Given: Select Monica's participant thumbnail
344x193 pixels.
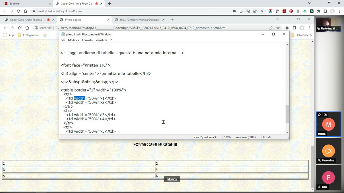Looking at the screenshot, I should (328, 124).
